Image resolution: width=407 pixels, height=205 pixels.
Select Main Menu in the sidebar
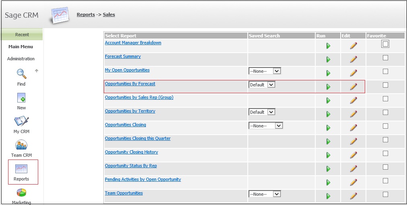tap(21, 47)
